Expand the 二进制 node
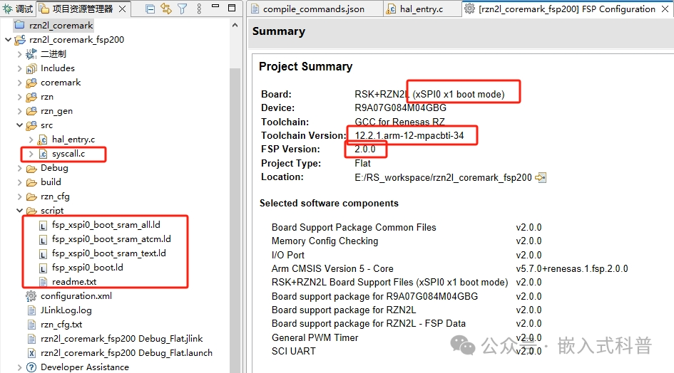The image size is (674, 373). pos(19,54)
